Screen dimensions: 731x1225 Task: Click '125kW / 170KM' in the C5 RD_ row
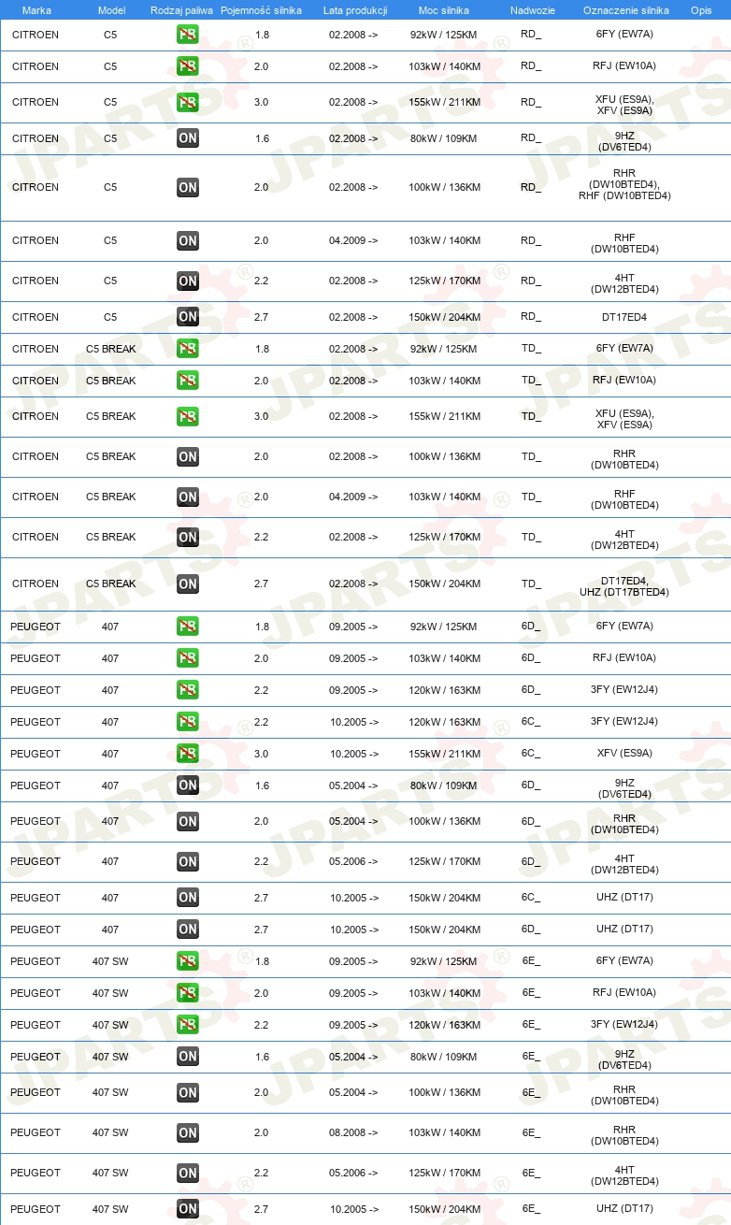click(x=445, y=281)
